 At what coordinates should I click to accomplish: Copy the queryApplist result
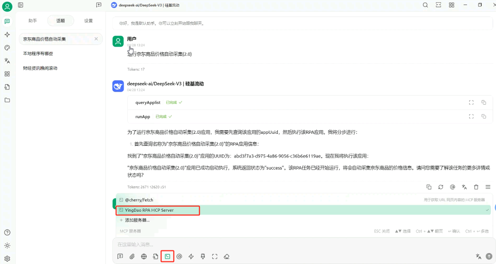click(x=484, y=102)
